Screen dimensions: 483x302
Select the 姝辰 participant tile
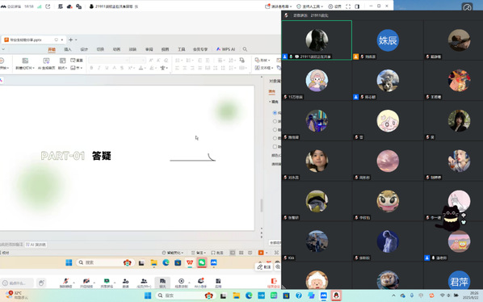coord(388,40)
